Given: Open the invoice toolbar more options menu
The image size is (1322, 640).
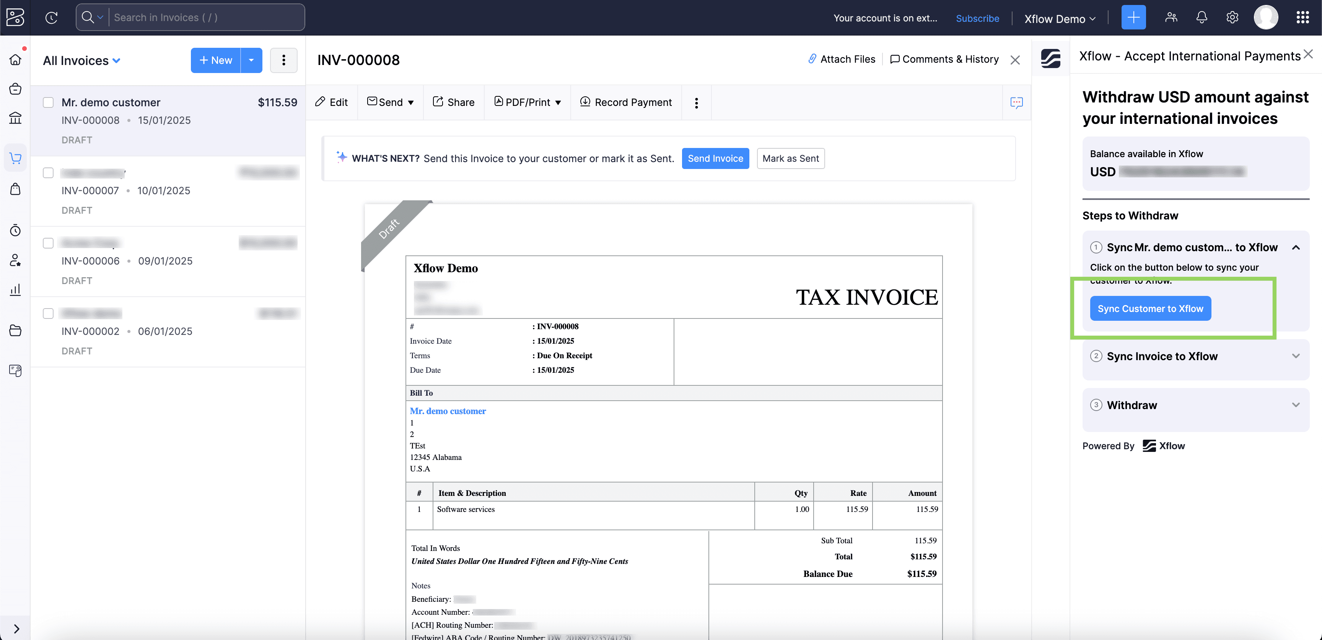Looking at the screenshot, I should pyautogui.click(x=696, y=102).
